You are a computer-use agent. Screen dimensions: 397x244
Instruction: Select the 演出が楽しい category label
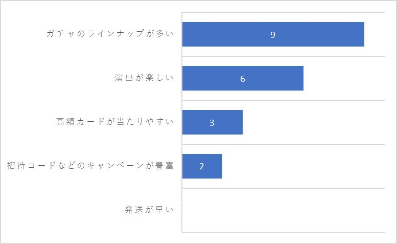[x=144, y=78]
